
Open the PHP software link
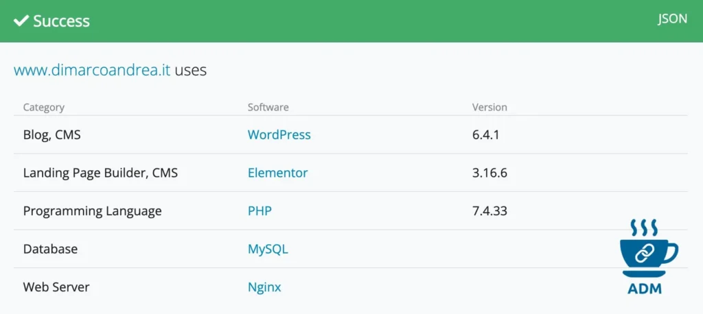[x=260, y=211]
